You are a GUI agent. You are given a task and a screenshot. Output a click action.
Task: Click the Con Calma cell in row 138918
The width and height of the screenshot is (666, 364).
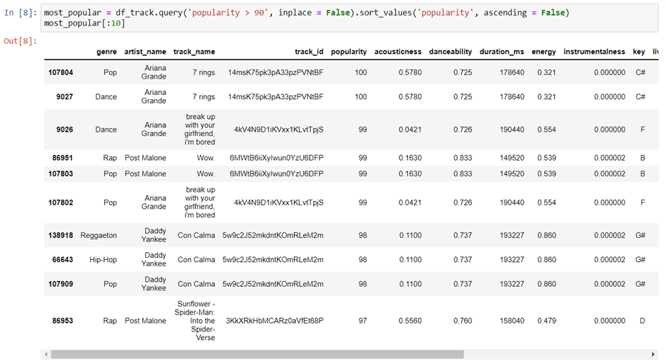196,235
